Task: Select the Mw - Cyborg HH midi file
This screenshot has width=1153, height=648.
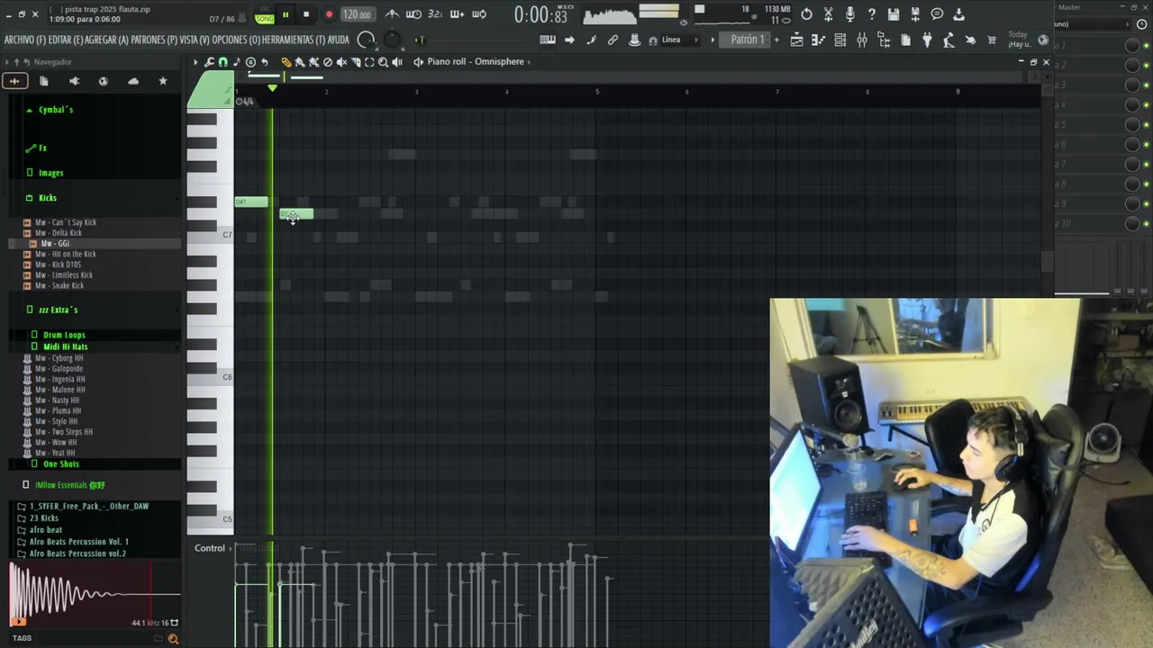Action: point(59,358)
